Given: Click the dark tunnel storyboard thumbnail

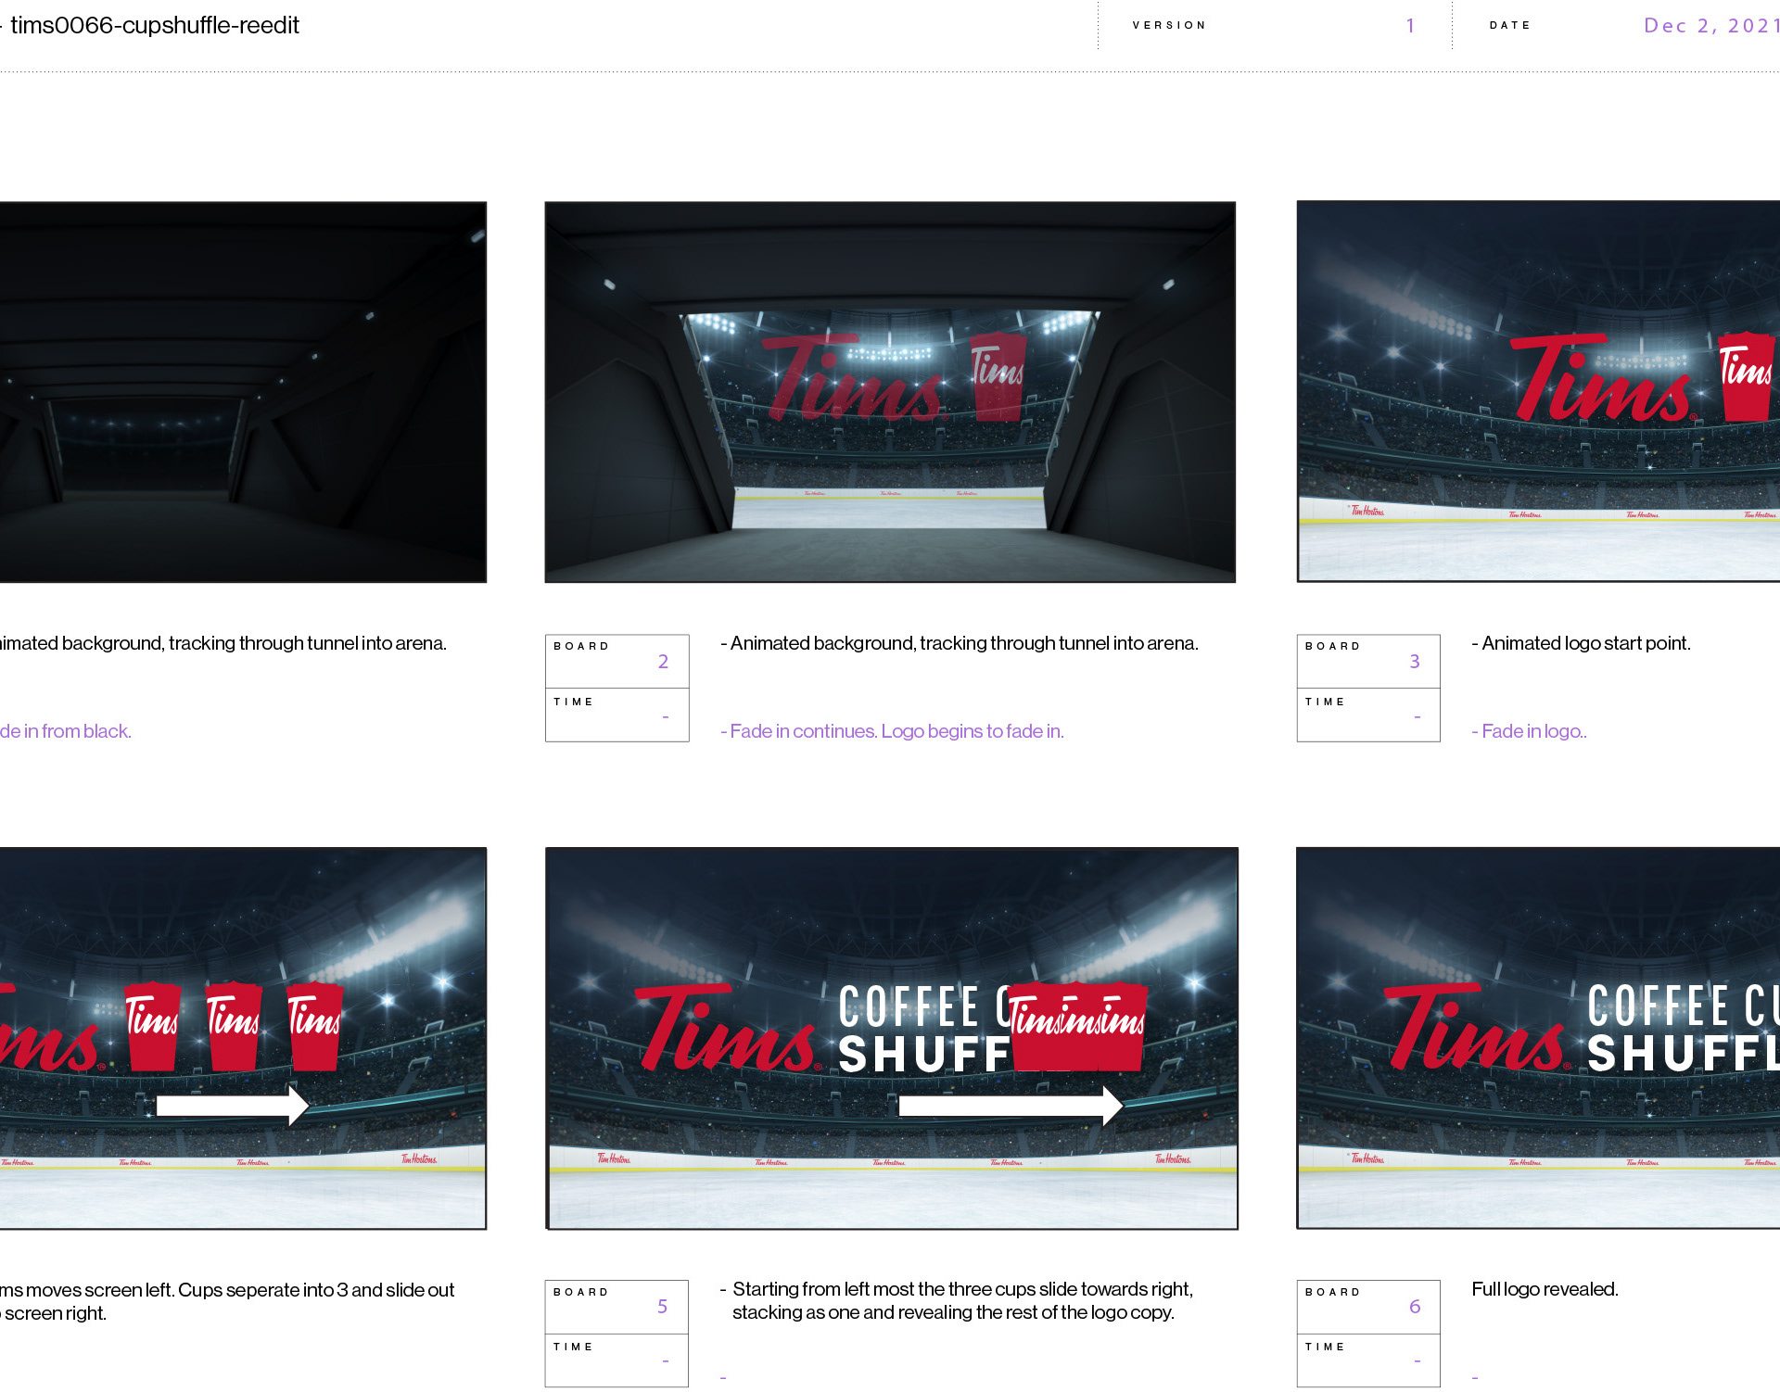Looking at the screenshot, I should click(x=243, y=392).
